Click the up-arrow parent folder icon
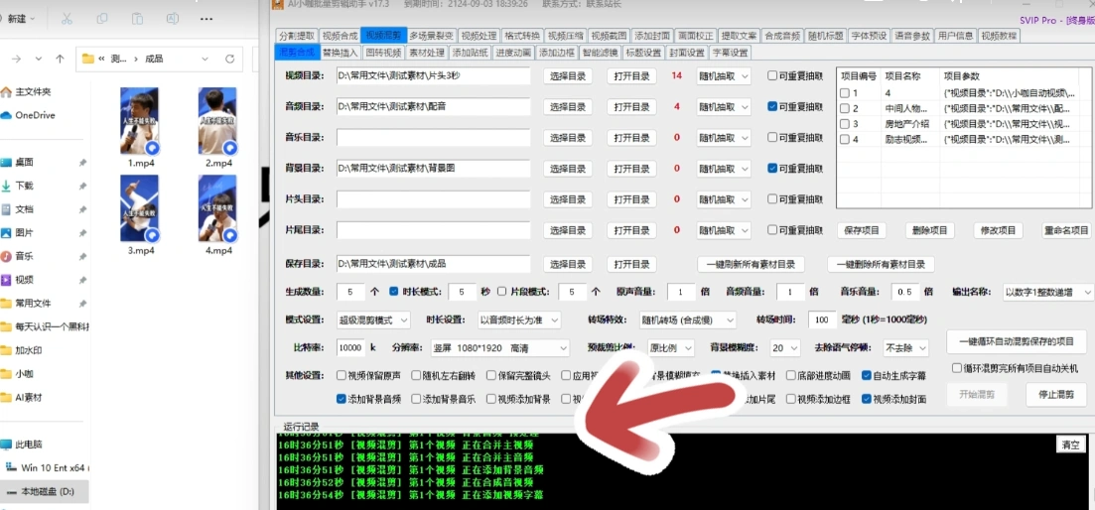 (x=60, y=60)
